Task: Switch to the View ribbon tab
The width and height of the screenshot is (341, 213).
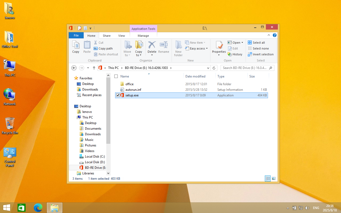Action: (x=121, y=36)
